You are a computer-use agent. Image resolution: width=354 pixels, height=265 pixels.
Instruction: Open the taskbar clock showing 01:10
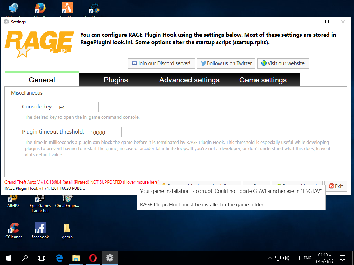[x=324, y=258]
